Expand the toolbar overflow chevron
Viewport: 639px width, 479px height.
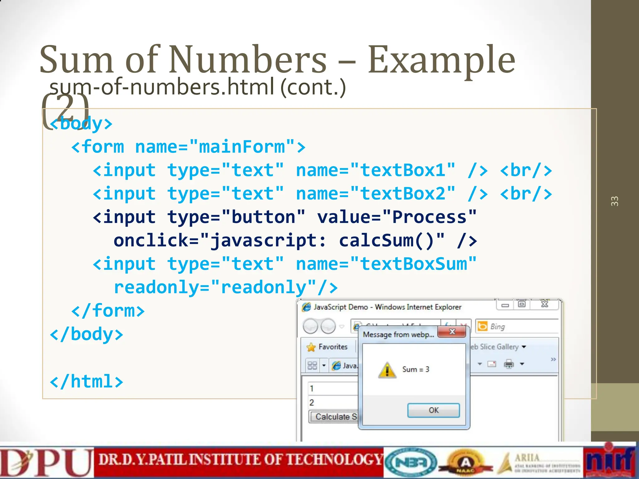pyautogui.click(x=553, y=359)
